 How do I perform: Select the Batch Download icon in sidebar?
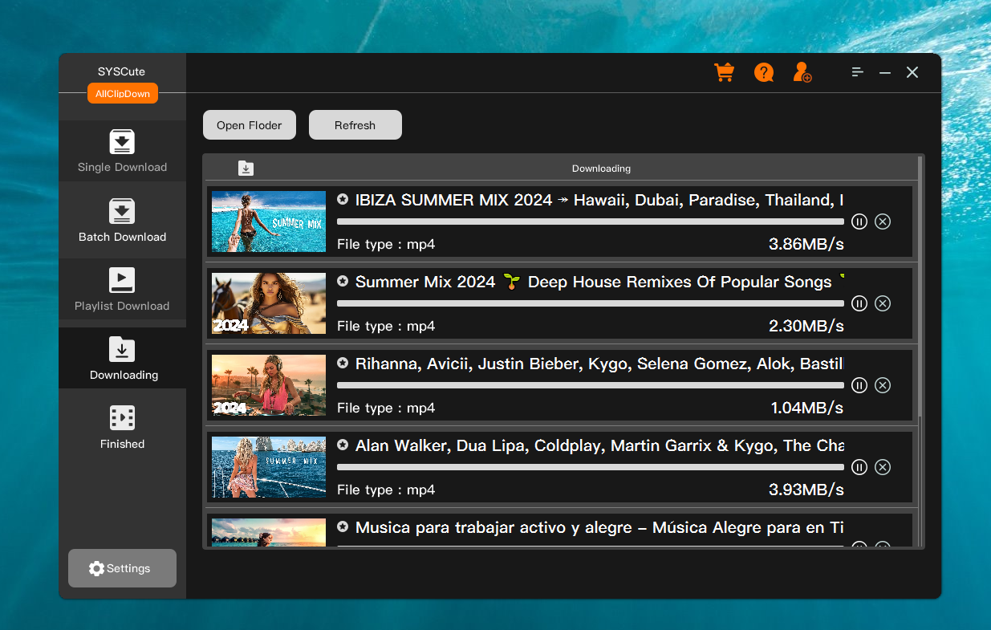(x=122, y=212)
